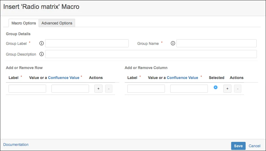This screenshot has width=266, height=151.
Task: Switch to the Macro Options tab
Action: click(x=24, y=23)
